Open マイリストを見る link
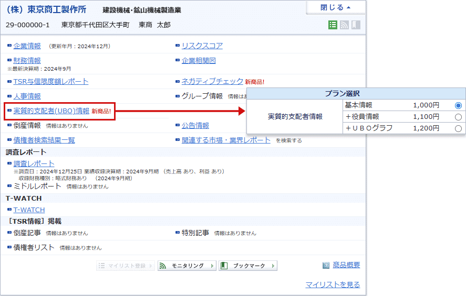 [333, 285]
